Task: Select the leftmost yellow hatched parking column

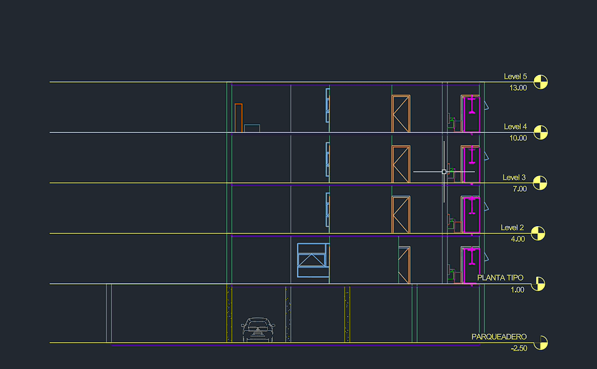Action: (x=229, y=314)
